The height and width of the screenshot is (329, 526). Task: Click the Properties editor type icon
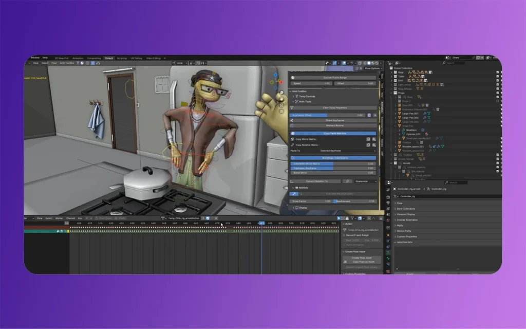click(389, 182)
